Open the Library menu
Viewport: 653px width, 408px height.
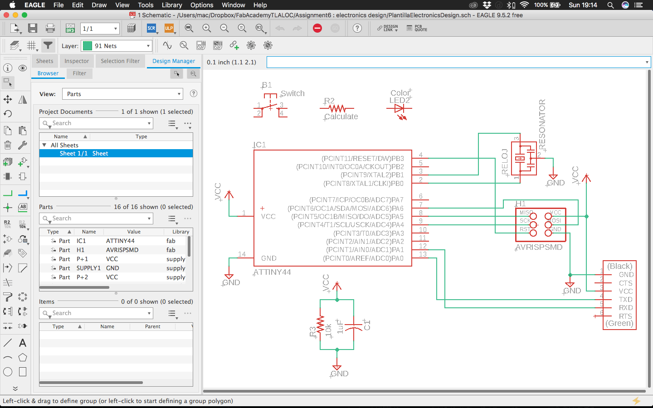172,5
